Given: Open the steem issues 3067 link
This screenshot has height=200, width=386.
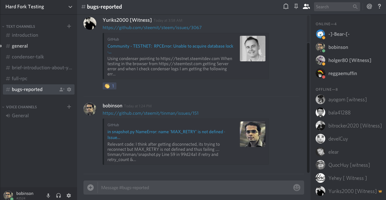Looking at the screenshot, I should tap(152, 27).
